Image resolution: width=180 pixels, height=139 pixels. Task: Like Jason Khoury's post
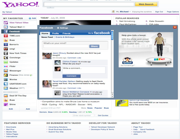coord(79,58)
